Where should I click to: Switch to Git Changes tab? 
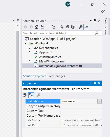(x=57, y=76)
